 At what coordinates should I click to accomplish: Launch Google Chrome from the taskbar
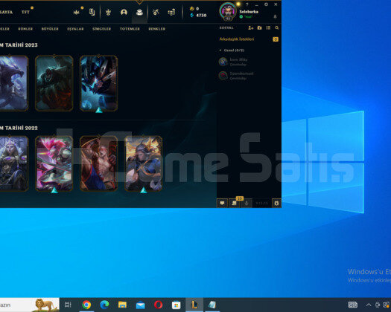86,305
